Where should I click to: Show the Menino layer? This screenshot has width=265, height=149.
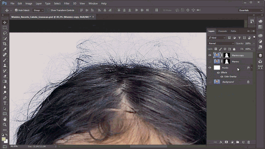[x=210, y=62]
